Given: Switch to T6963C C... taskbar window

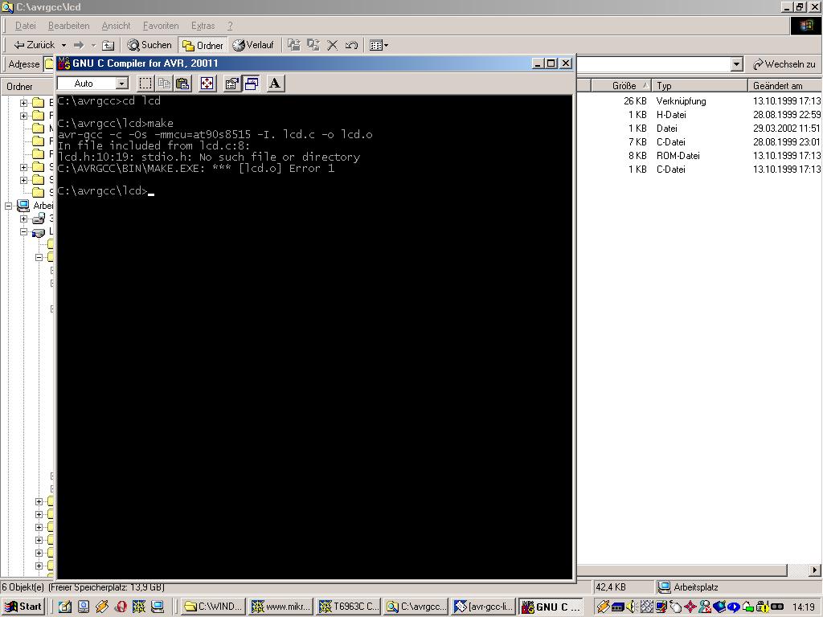Looking at the screenshot, I should [349, 607].
